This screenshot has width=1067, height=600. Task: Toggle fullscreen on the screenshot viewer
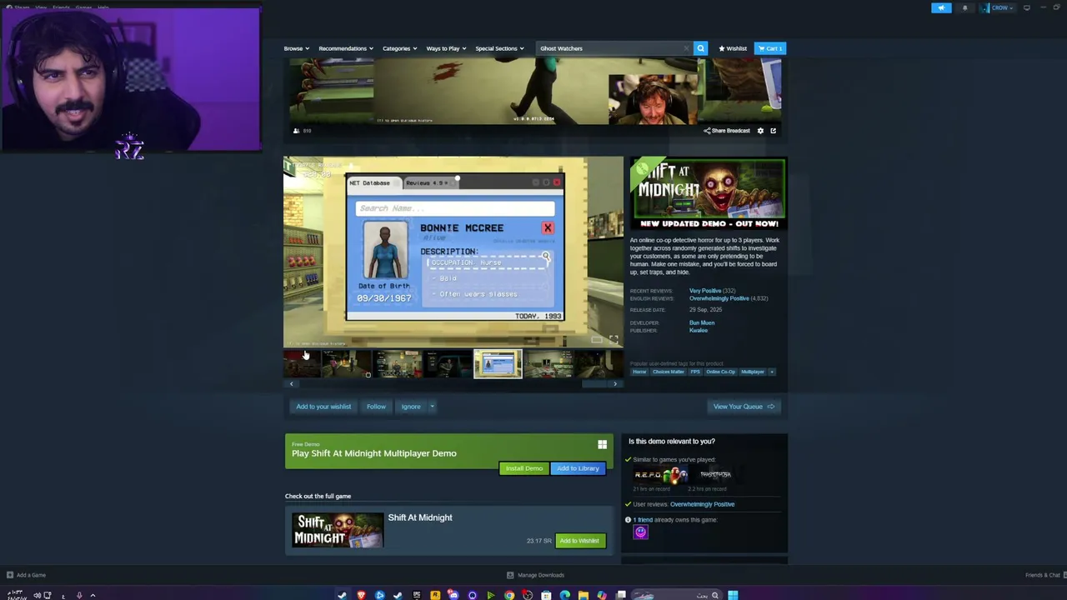point(614,339)
